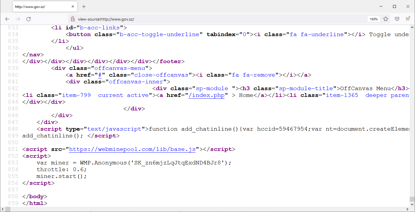Click the closing body tag on line 858

pyautogui.click(x=35, y=196)
